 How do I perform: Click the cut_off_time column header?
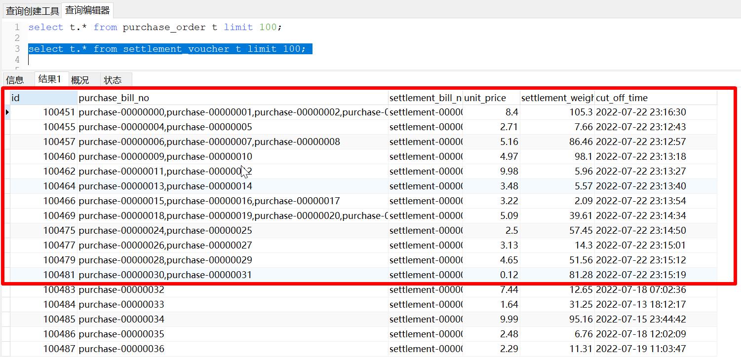tap(655, 98)
